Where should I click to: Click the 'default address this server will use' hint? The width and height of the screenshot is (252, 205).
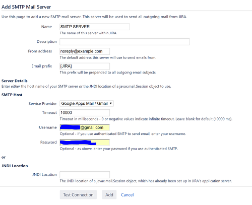tap(108, 57)
